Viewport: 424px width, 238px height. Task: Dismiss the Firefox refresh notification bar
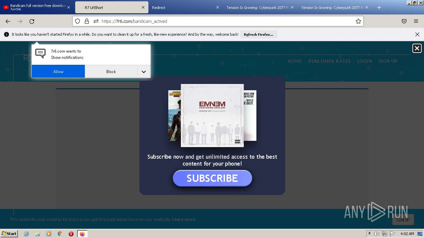coord(417,34)
